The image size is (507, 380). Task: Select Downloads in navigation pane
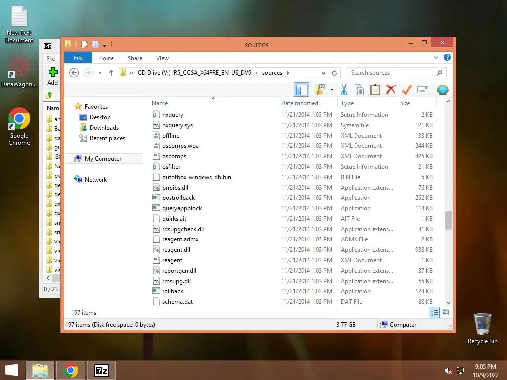click(104, 127)
